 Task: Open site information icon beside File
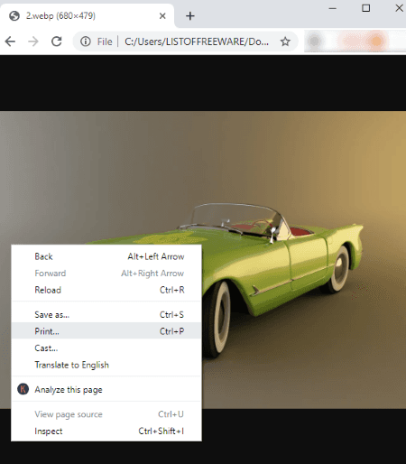click(86, 42)
